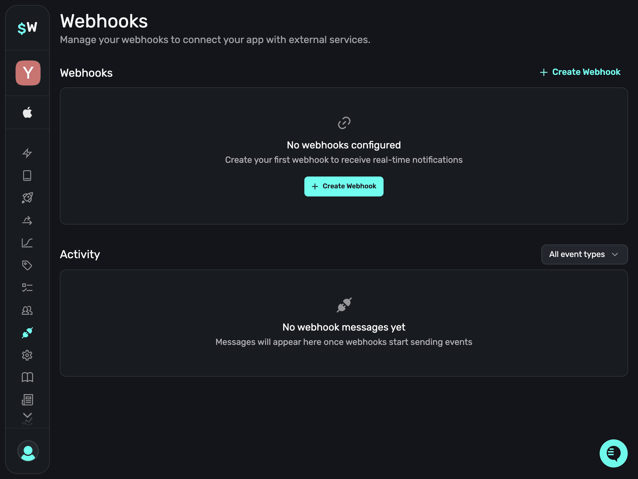This screenshot has height=479, width=638.
Task: Select the team members icon in the sidebar
Action: tap(27, 310)
